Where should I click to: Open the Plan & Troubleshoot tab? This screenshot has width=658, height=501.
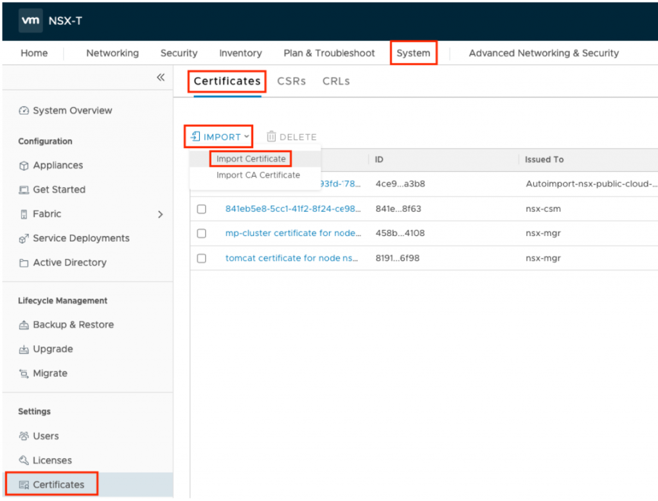(x=329, y=53)
